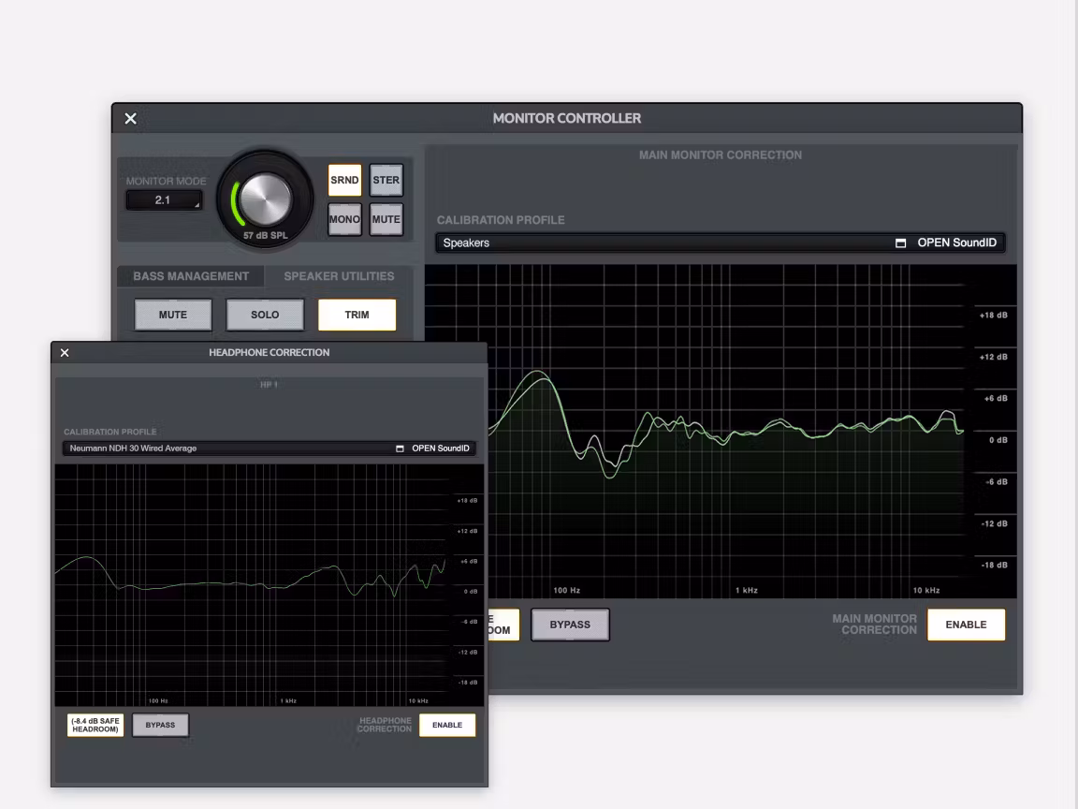Toggle the MONO monitoring button
The width and height of the screenshot is (1078, 809).
(x=344, y=219)
